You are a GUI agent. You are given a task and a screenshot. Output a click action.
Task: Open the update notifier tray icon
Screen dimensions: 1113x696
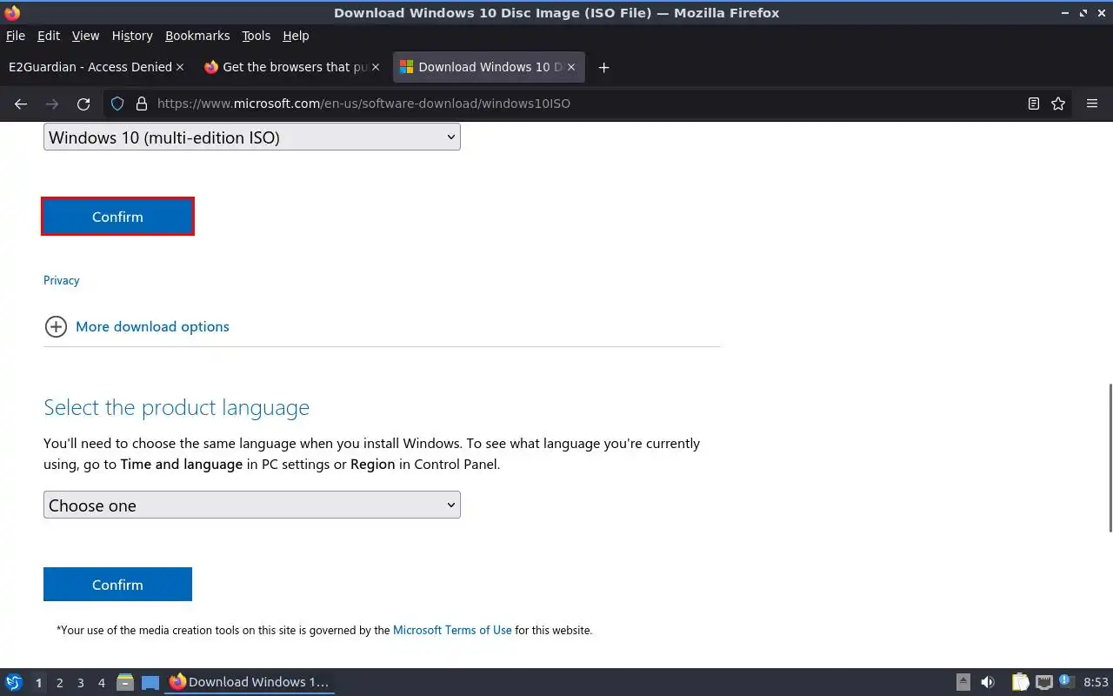point(1066,682)
